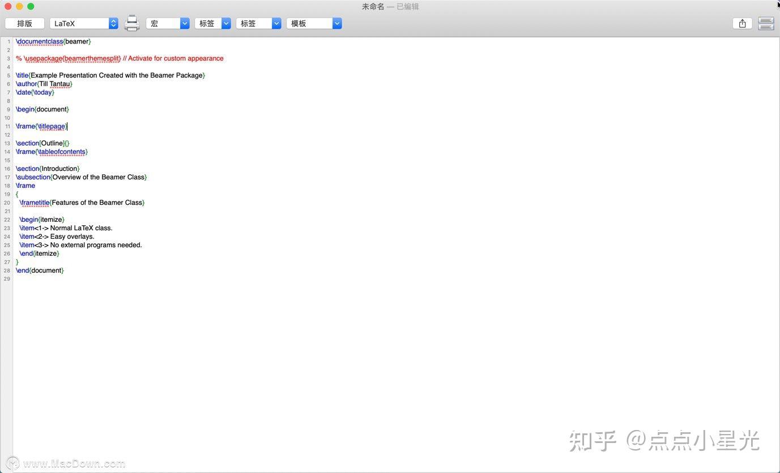
Task: Click the stepper arrows beside LaTeX
Action: (113, 23)
